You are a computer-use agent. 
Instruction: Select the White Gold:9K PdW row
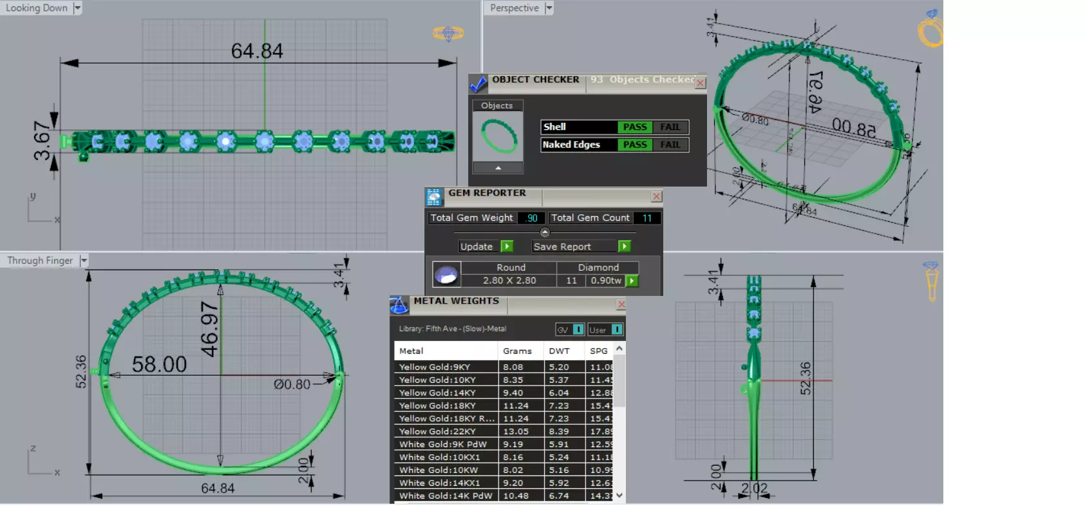(504, 444)
